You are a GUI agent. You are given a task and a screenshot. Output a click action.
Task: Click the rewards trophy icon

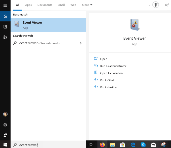click(156, 5)
